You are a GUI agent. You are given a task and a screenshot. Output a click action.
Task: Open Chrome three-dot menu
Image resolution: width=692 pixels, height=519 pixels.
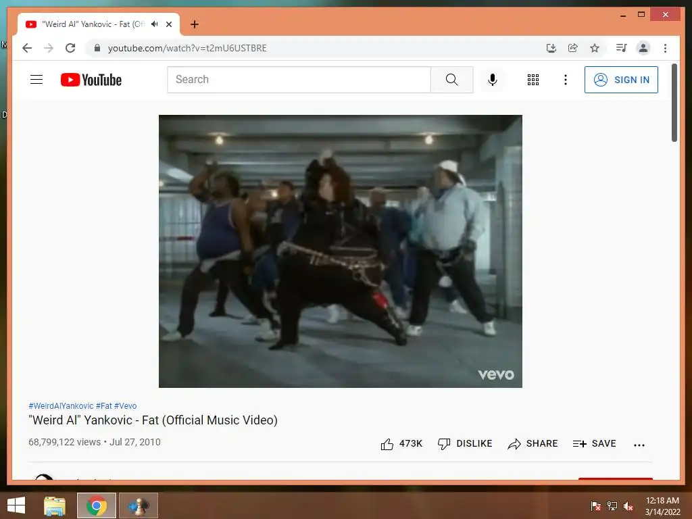coord(665,48)
